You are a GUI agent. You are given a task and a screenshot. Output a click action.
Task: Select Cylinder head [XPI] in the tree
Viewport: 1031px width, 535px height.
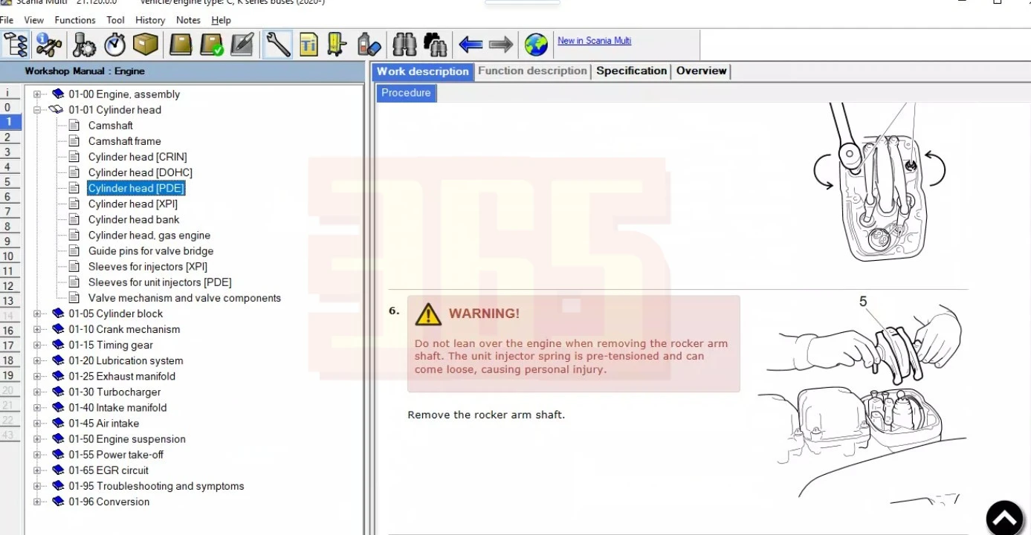tap(132, 204)
